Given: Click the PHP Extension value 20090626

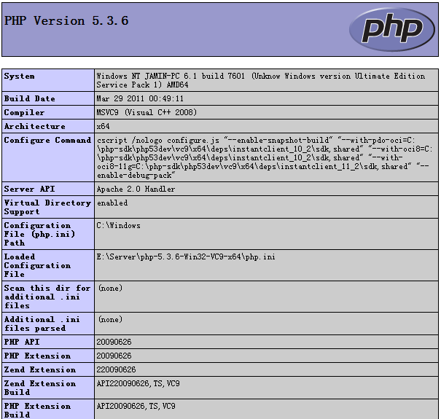Looking at the screenshot, I should 114,356.
